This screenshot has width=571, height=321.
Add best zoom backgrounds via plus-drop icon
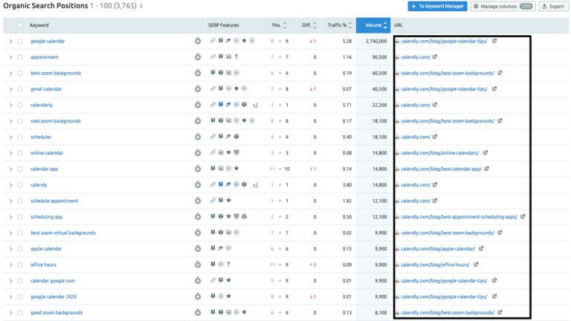[x=198, y=73]
